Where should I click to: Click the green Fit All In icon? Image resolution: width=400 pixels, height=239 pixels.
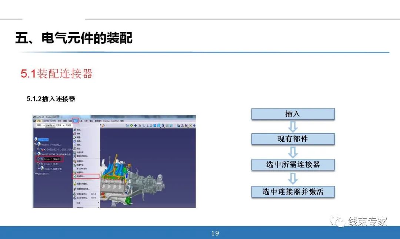pos(131,125)
